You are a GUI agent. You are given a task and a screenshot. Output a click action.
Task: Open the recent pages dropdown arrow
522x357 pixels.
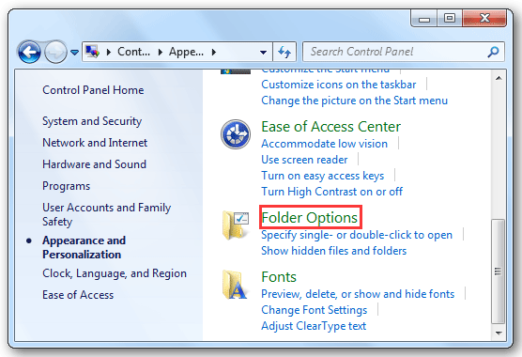tap(74, 53)
